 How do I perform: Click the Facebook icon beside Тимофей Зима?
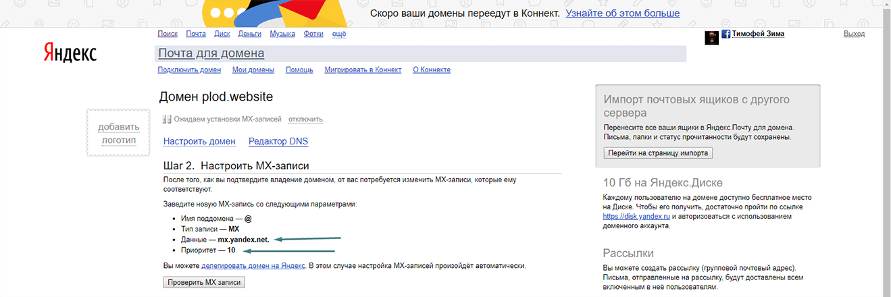(726, 34)
